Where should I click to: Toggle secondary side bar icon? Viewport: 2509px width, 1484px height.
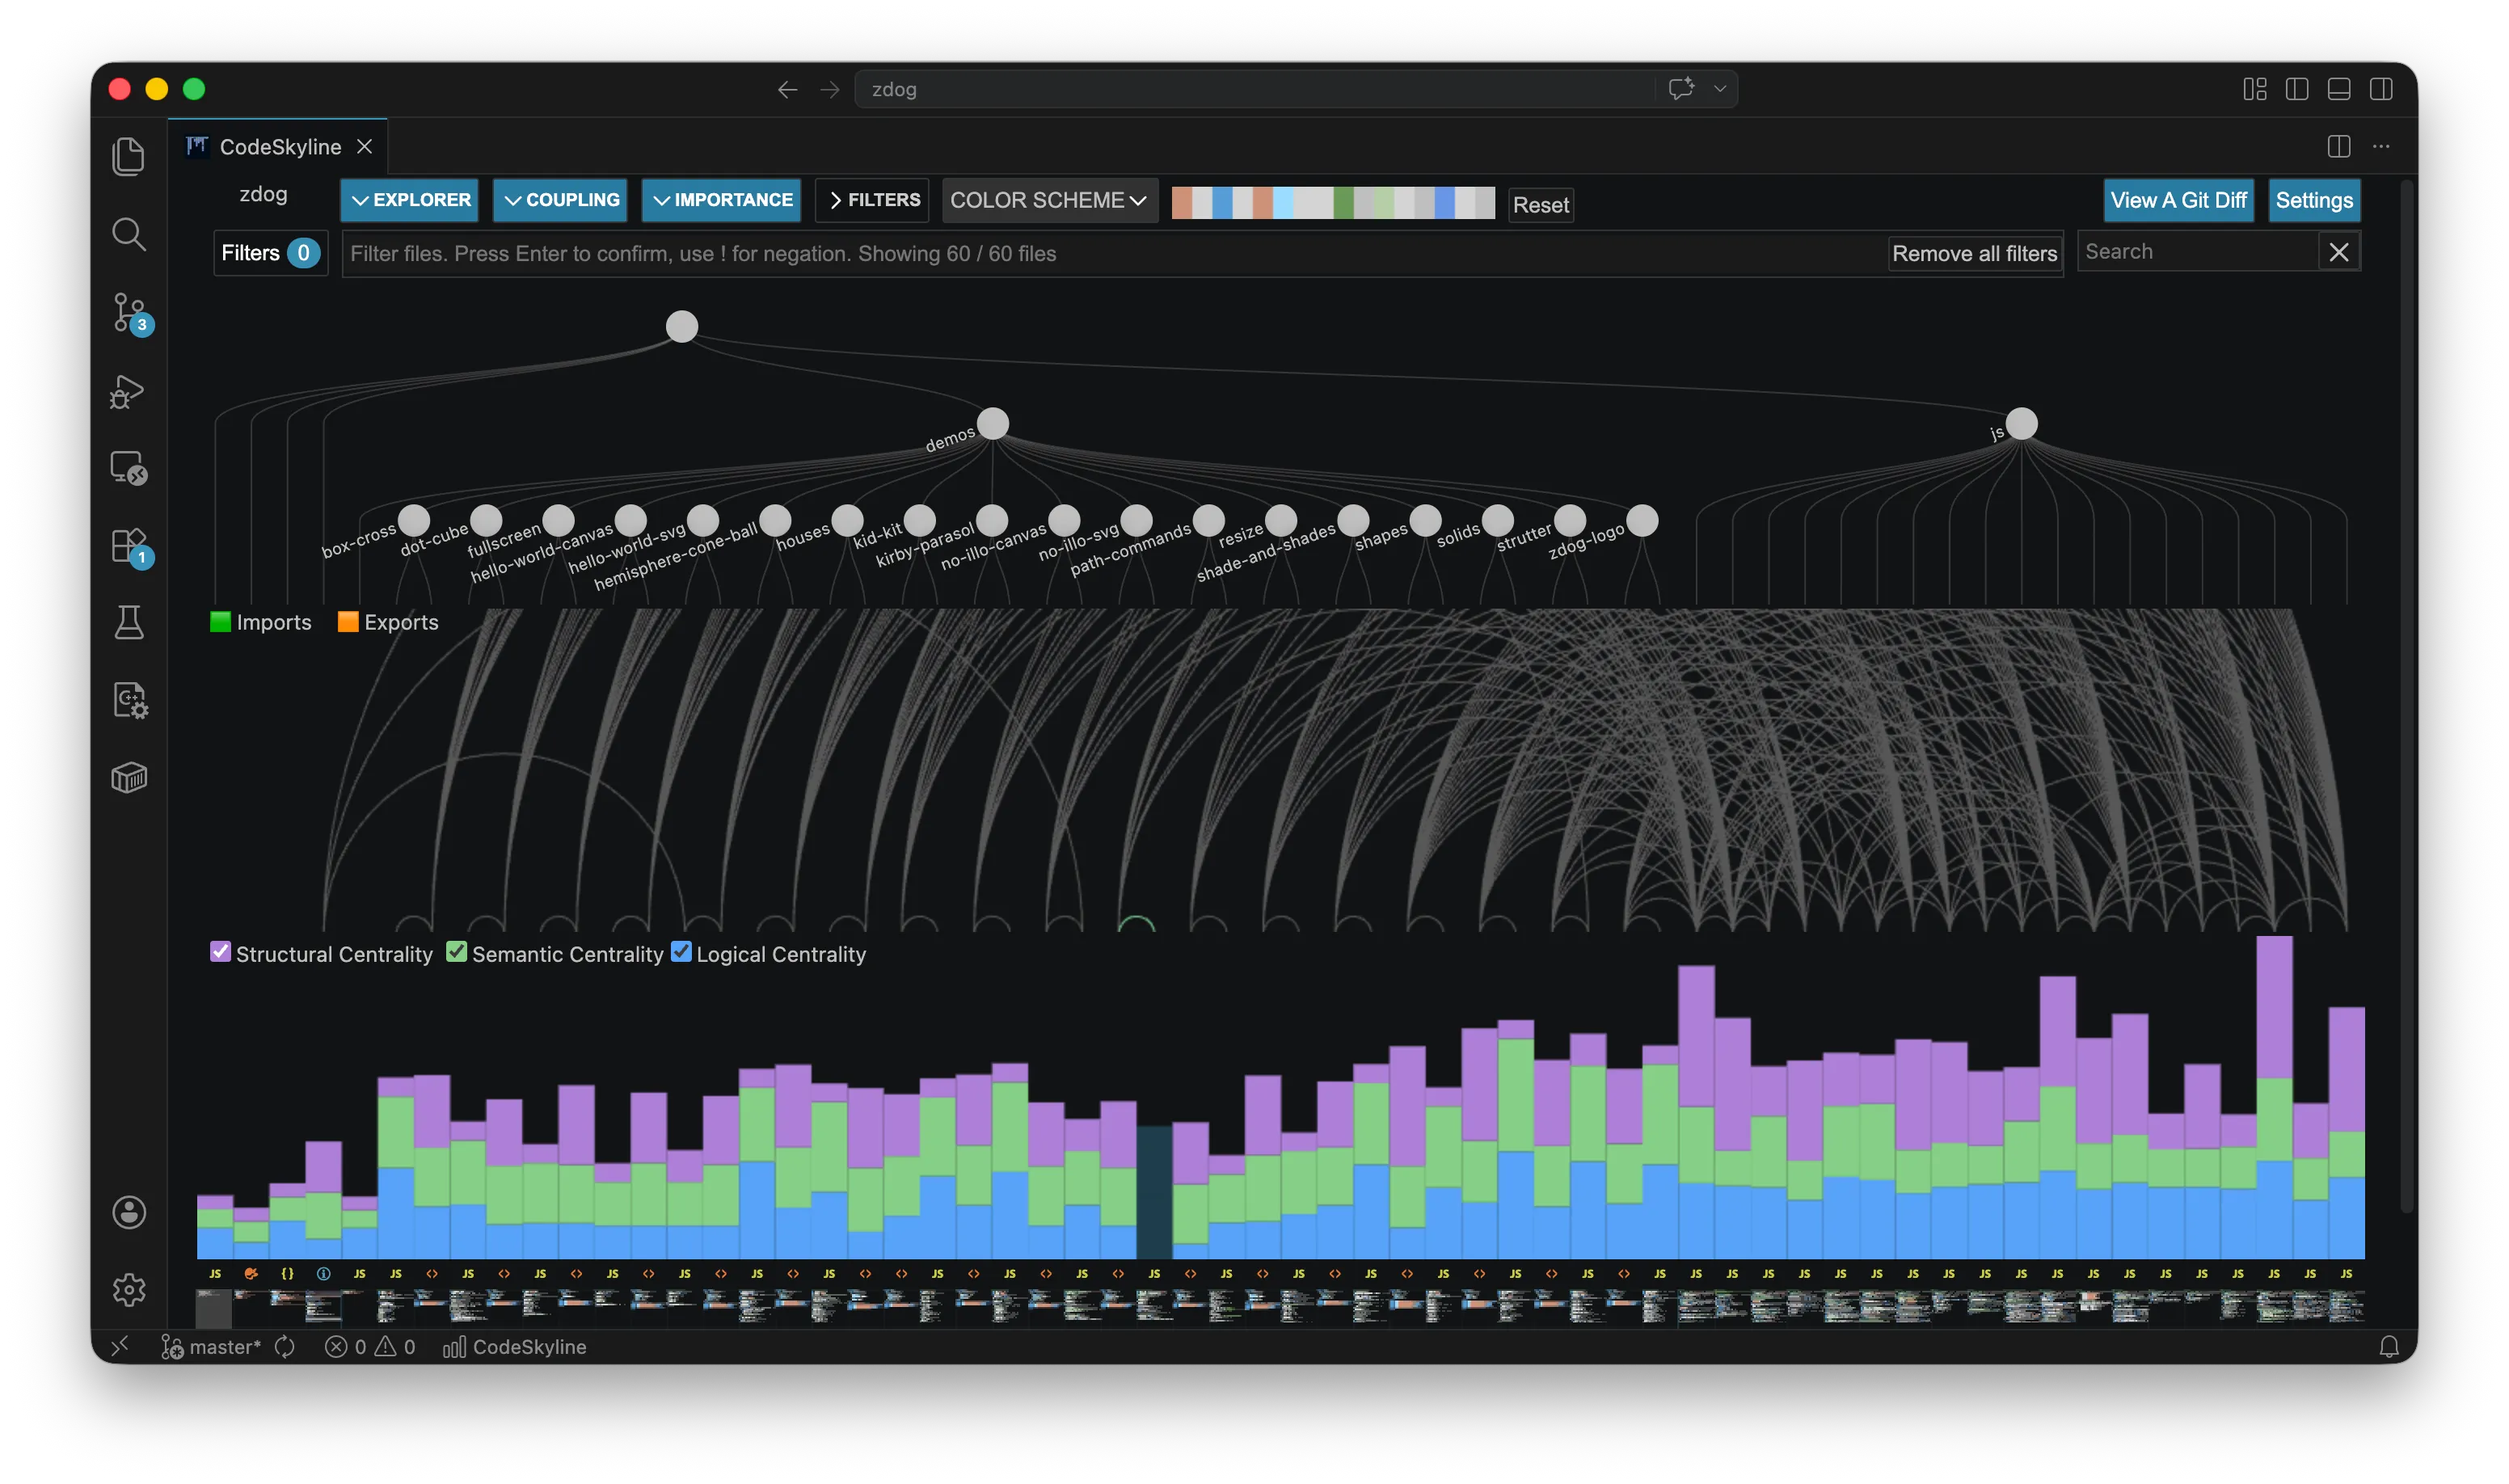tap(2381, 89)
